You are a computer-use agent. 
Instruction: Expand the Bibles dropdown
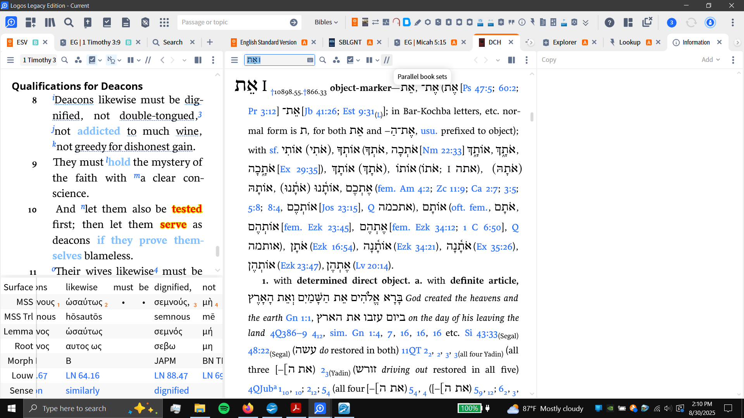click(x=326, y=22)
